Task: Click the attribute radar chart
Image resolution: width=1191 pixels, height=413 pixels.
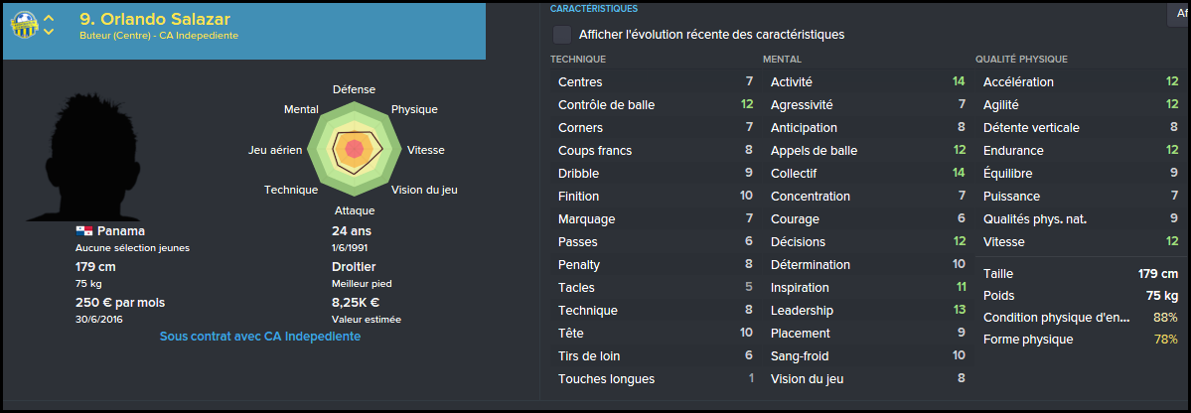Action: tap(354, 149)
